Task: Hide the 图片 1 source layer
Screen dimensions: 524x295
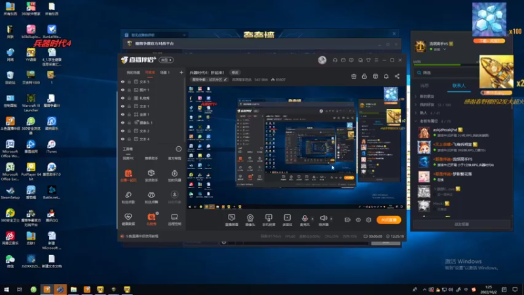Action: 122,90
